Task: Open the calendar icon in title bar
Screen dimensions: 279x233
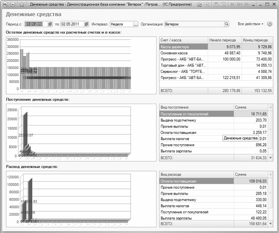Action: [x=223, y=5]
